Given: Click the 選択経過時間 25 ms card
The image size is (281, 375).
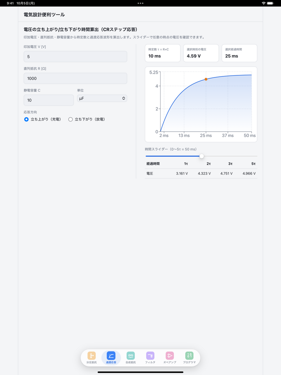Looking at the screenshot, I should (x=240, y=53).
